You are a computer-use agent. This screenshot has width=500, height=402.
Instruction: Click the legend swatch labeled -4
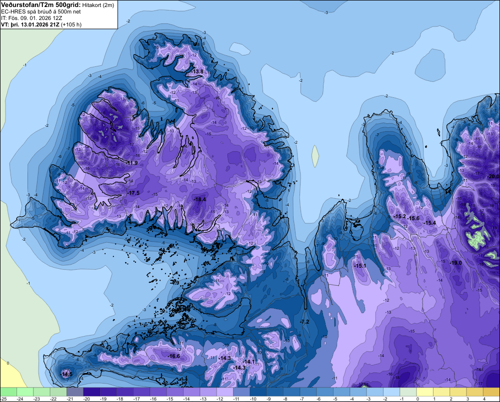(x=358, y=392)
